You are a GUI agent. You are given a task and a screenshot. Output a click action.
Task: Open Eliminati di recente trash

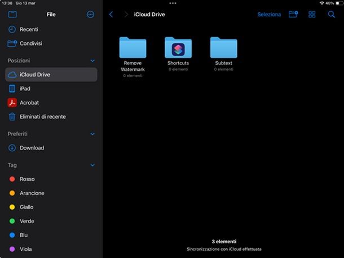coord(51,116)
